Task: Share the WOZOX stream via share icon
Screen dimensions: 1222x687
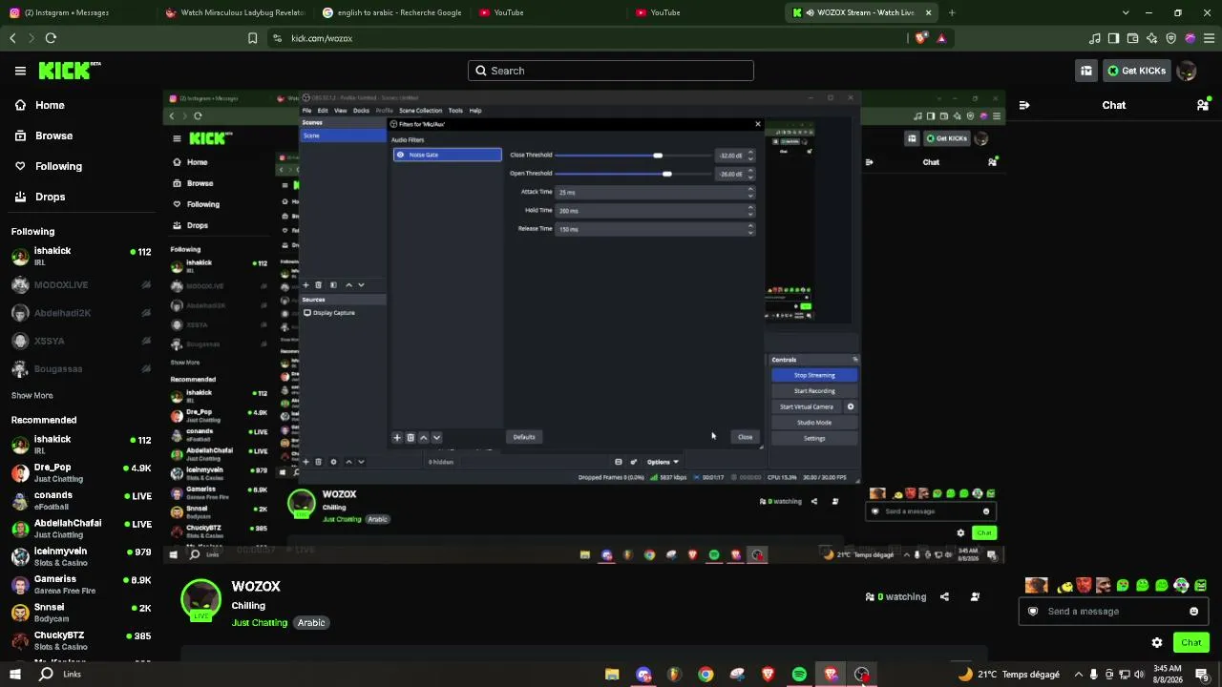Action: pos(944,597)
